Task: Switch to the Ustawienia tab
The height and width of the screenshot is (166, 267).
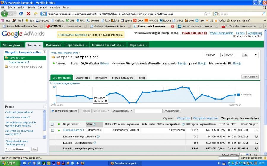Action: pos(83,77)
